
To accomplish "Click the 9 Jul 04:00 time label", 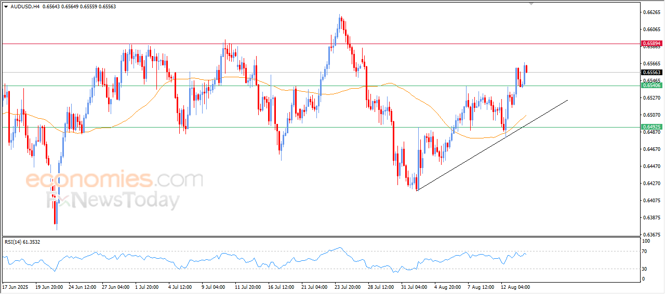I will 214,287.
